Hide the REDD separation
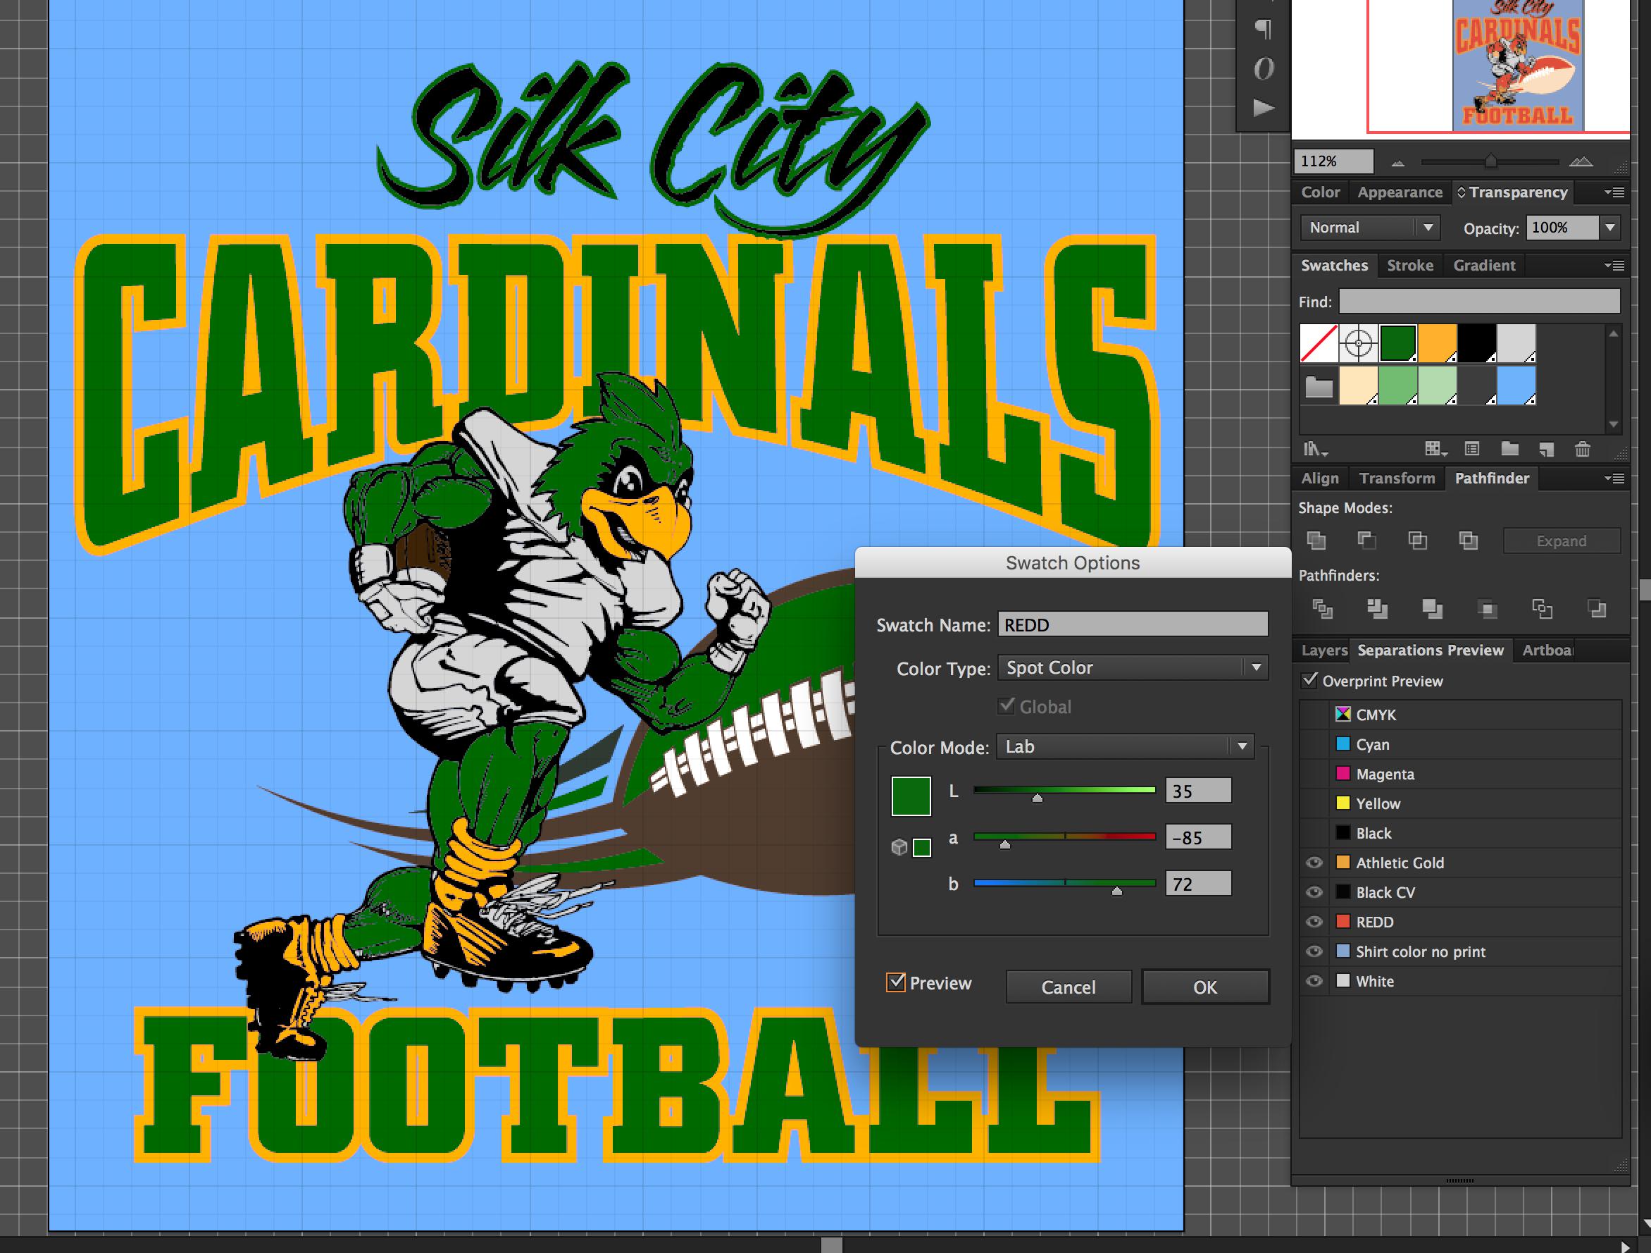Screen dimensions: 1651x1253 click(1314, 922)
